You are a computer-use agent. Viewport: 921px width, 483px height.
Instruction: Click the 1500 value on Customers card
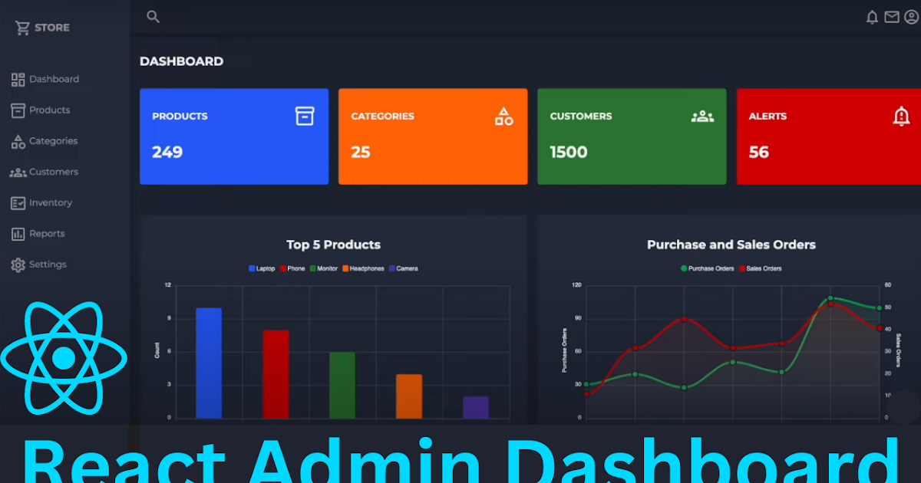569,152
